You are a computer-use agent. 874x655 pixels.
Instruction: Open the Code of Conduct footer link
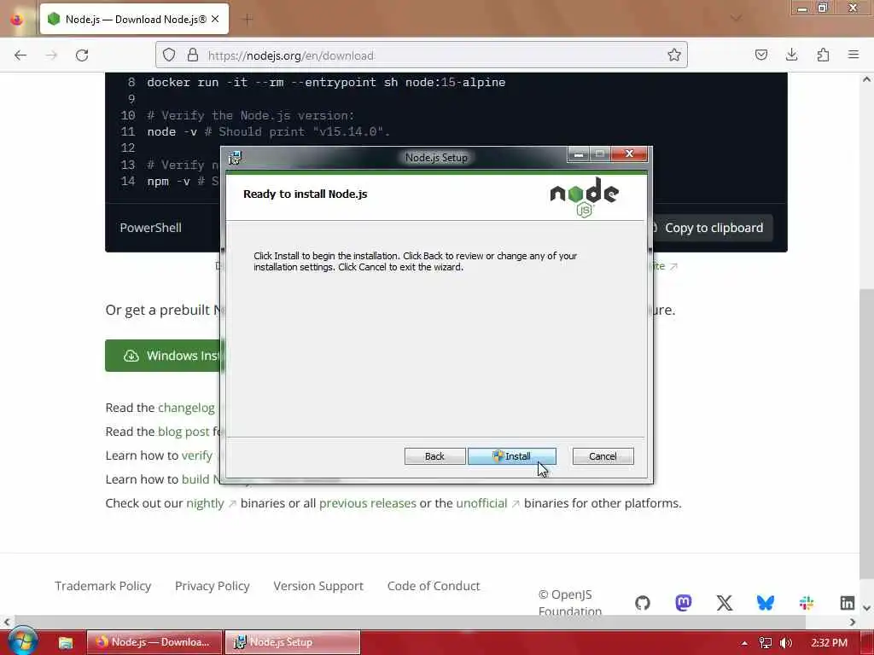click(434, 586)
